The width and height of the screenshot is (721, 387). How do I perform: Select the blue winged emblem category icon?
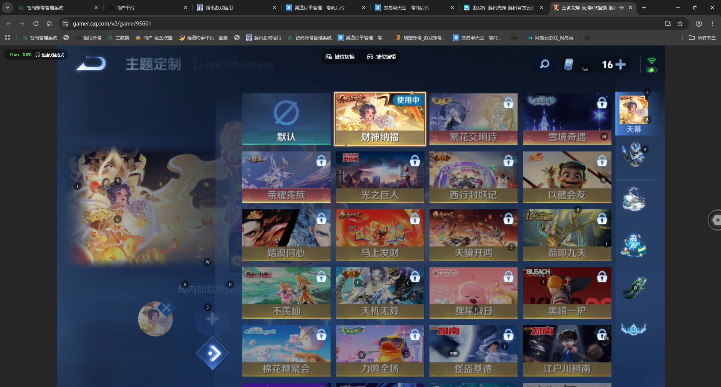click(x=634, y=329)
